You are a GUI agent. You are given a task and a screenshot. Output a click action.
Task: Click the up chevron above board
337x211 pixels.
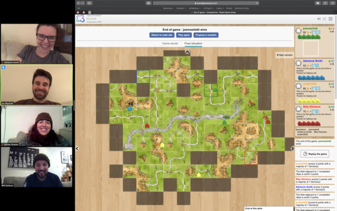pos(187,52)
